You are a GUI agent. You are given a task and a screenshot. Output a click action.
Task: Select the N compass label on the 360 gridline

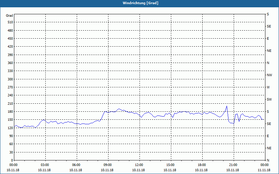268,63
